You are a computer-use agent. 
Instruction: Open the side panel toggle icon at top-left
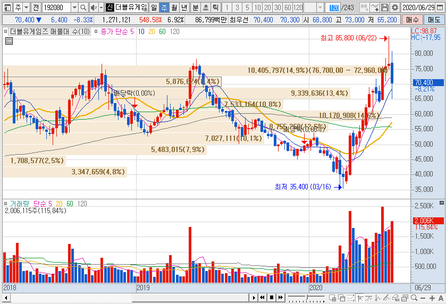click(x=7, y=7)
